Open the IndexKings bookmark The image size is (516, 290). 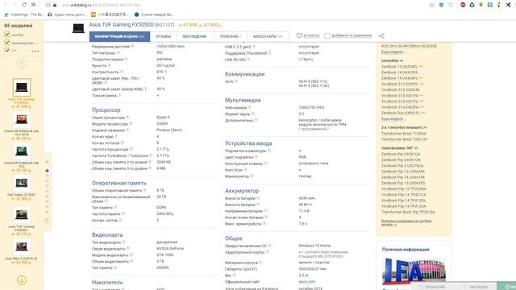[x=23, y=14]
